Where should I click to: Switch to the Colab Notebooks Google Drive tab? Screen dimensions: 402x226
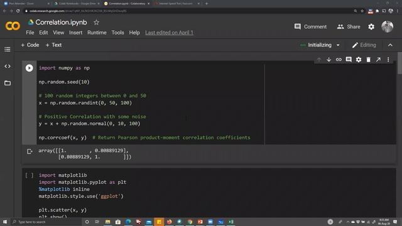point(77,4)
